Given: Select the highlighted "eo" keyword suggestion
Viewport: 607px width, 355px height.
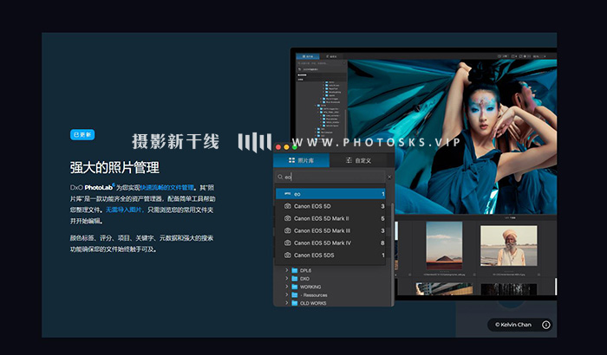Looking at the screenshot, I should click(x=330, y=194).
